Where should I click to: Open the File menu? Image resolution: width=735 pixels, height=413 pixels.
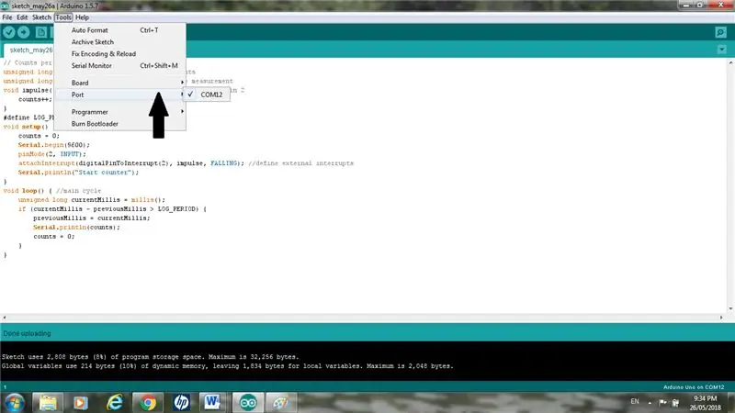(7, 17)
